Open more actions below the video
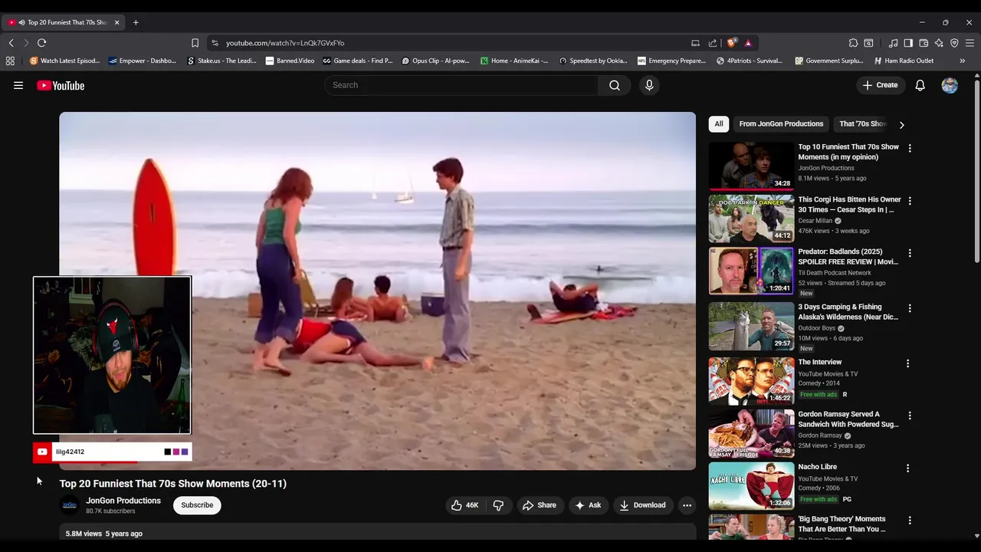The height and width of the screenshot is (552, 981). [687, 505]
